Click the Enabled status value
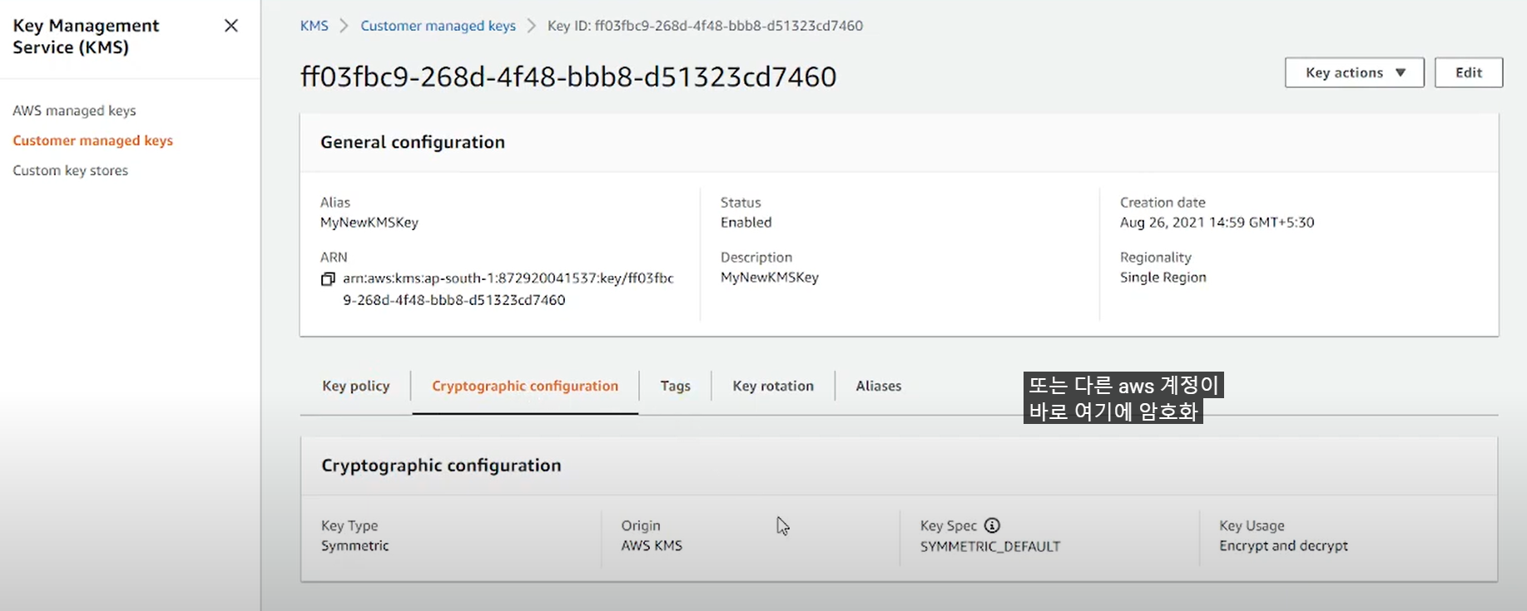 coord(746,222)
